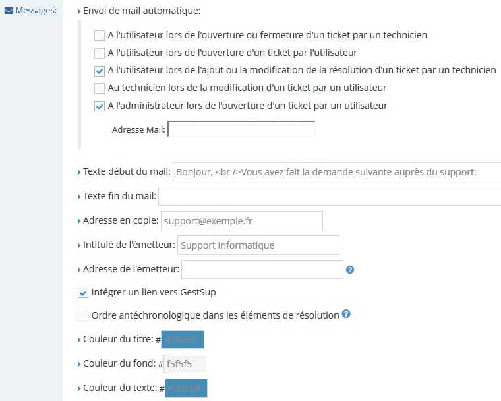Enable mail on ticket opening/closing by technician
The width and height of the screenshot is (501, 401).
click(100, 36)
